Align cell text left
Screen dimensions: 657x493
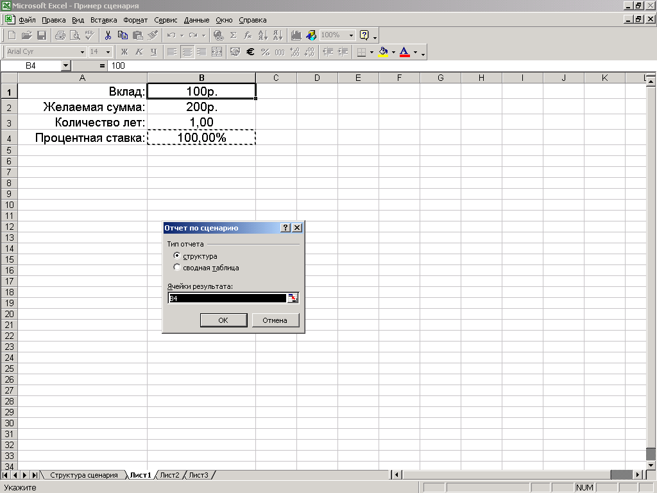172,51
